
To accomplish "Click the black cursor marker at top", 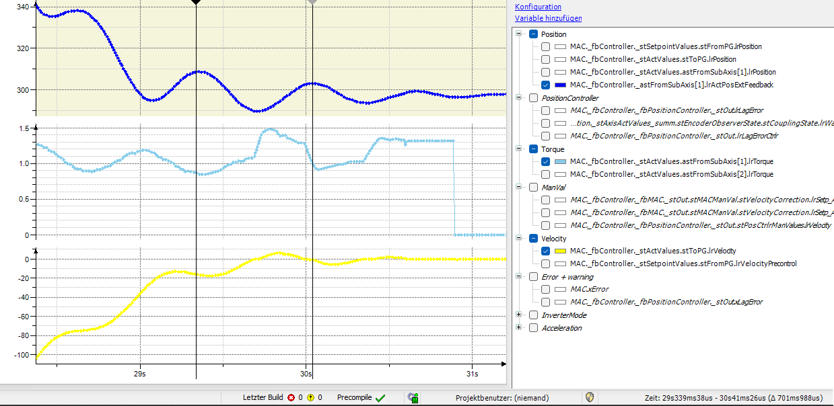I will pyautogui.click(x=196, y=3).
